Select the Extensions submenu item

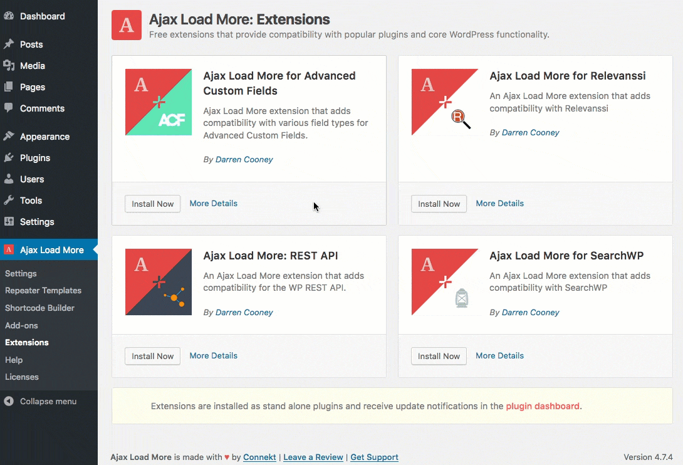click(26, 343)
